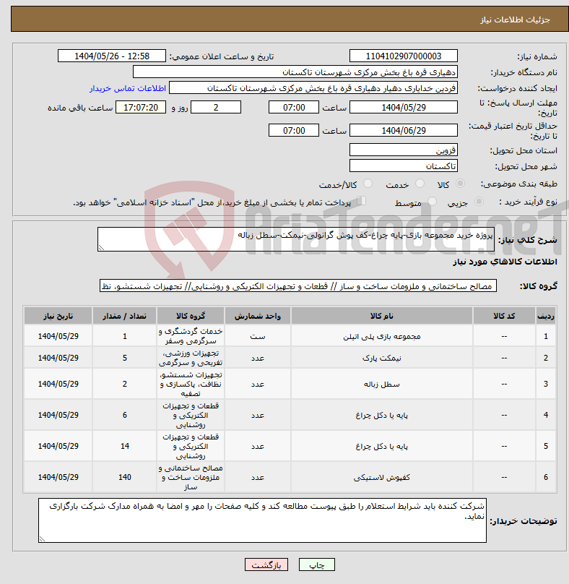Image resolution: width=569 pixels, height=584 pixels.
Task: Click the کد کالا column header
Action: (x=504, y=316)
